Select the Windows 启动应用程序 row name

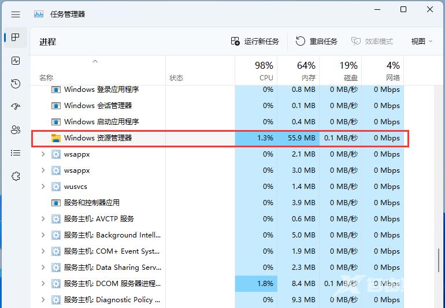(101, 122)
